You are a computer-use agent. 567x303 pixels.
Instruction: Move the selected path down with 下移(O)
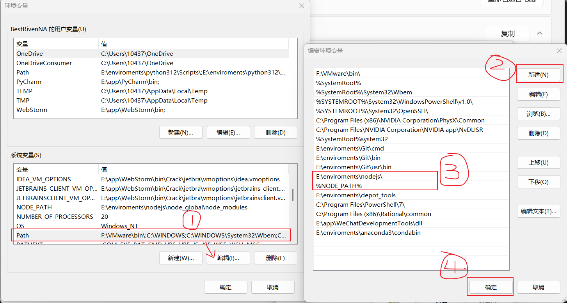539,182
